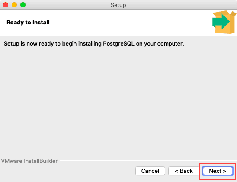The height and width of the screenshot is (182, 237).
Task: Begin installing by choosing Next
Action: (218, 171)
